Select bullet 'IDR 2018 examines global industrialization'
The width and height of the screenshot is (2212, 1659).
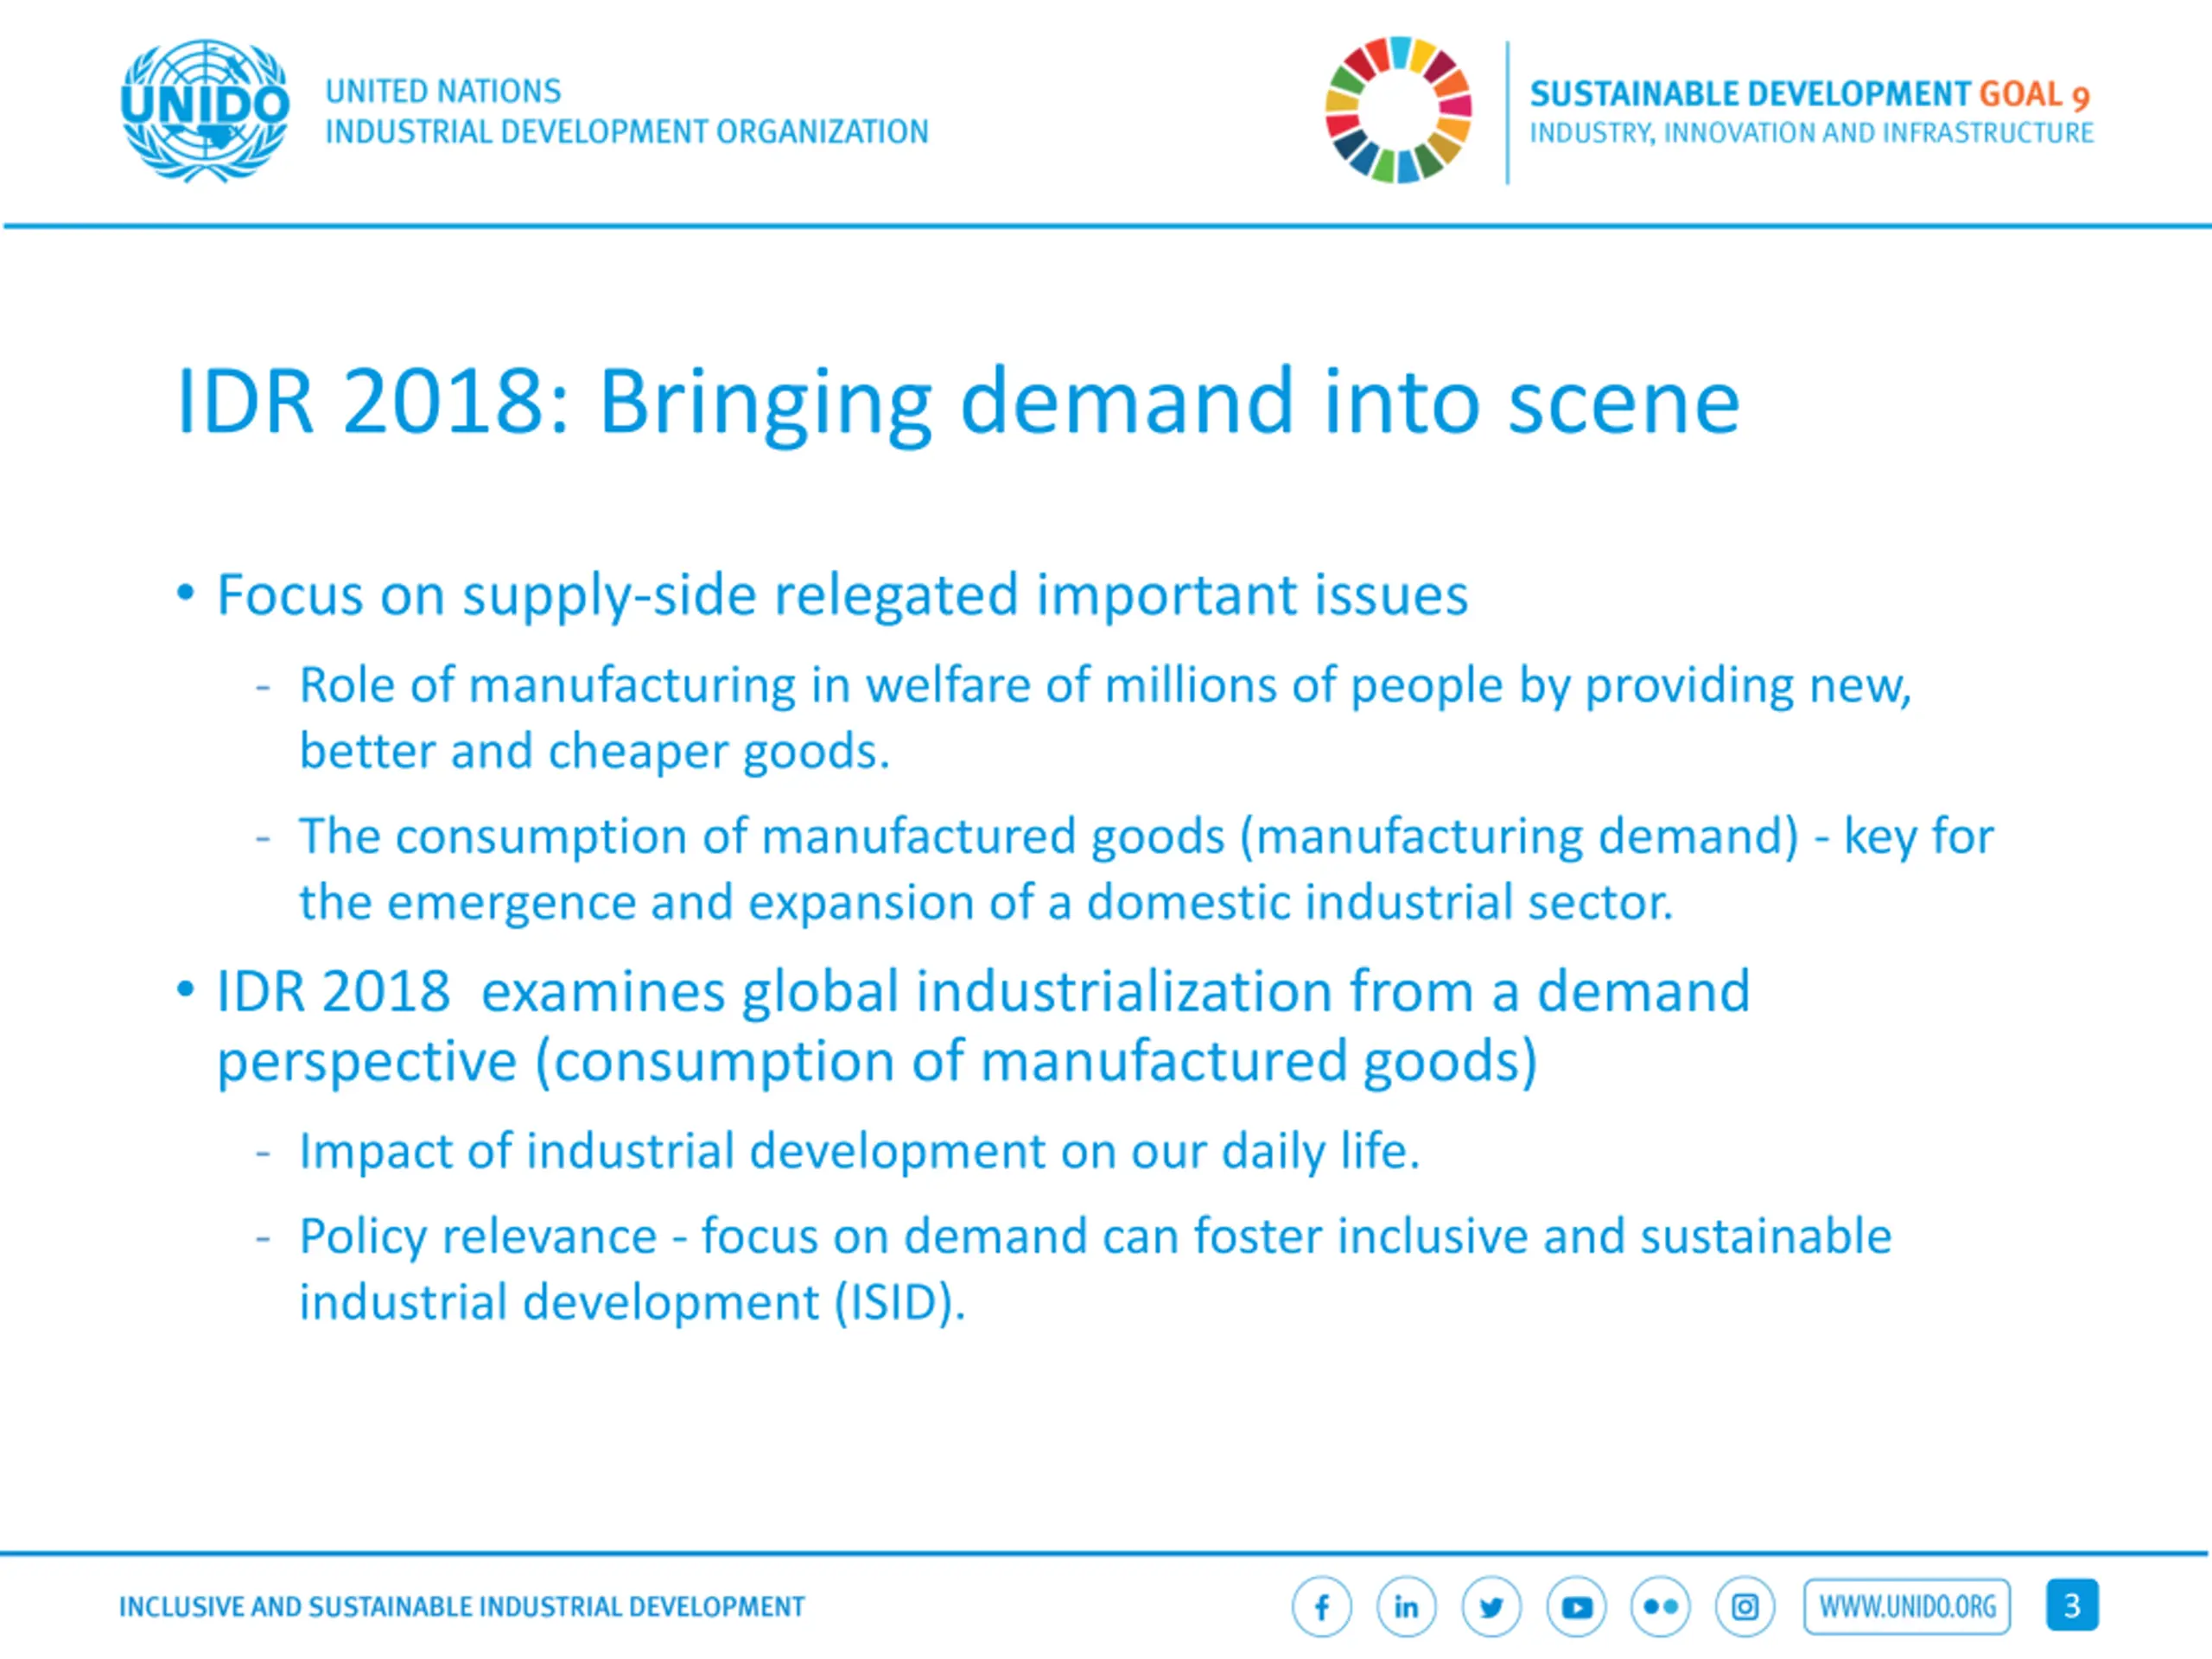point(983,992)
